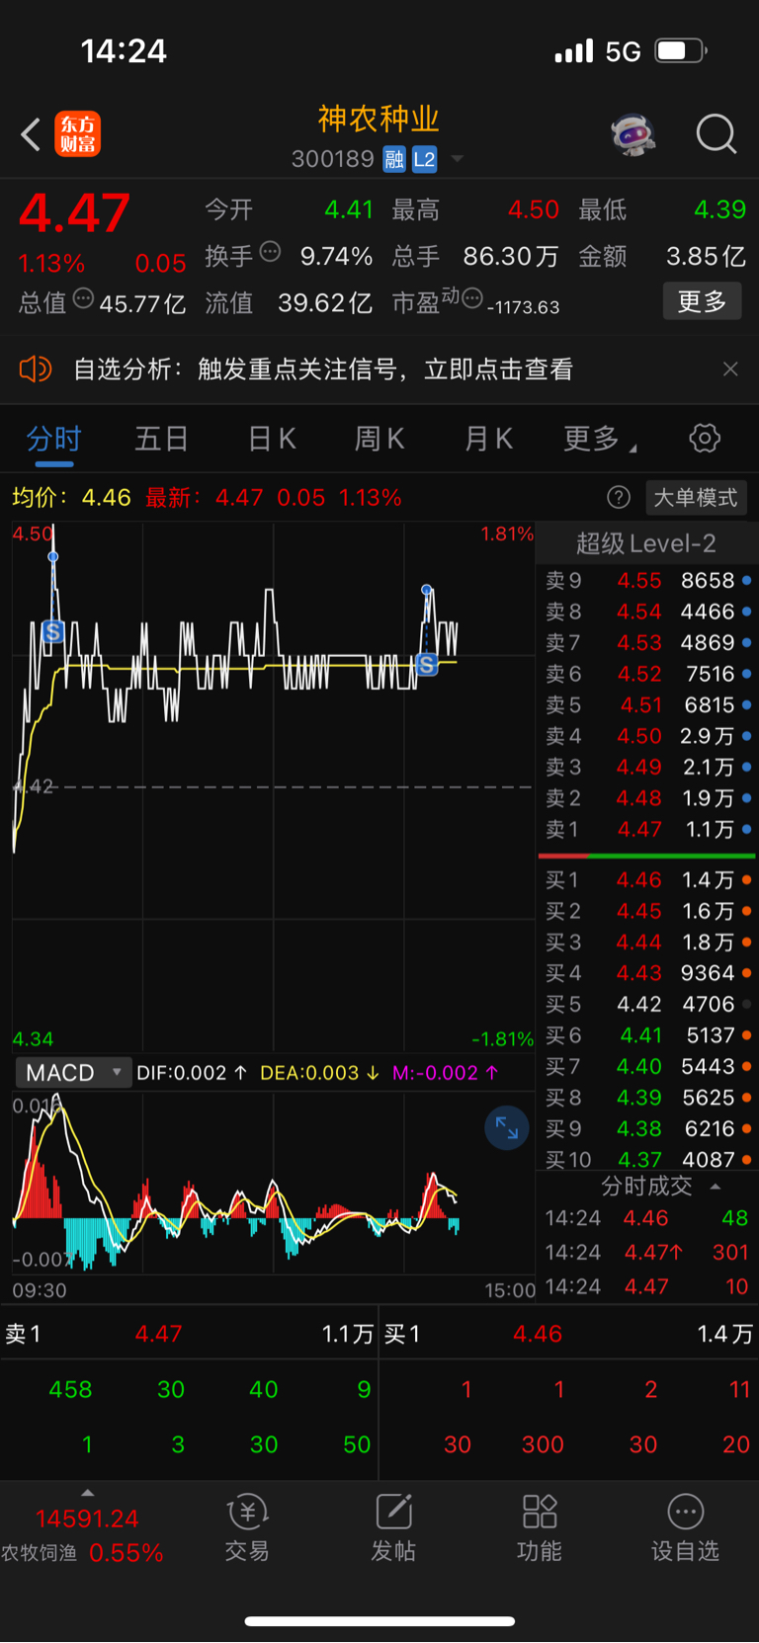The image size is (759, 1643).
Task: Dismiss the 自选分析 notice banner
Action: click(x=730, y=369)
